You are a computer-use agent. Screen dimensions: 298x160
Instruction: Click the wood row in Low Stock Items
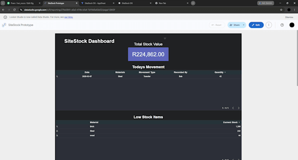pos(148,136)
